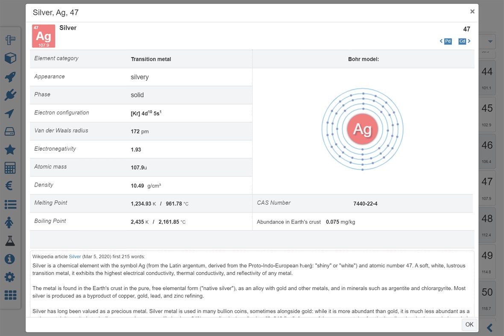
Task: Open the electrical properties plug icon
Action: [x=11, y=94]
